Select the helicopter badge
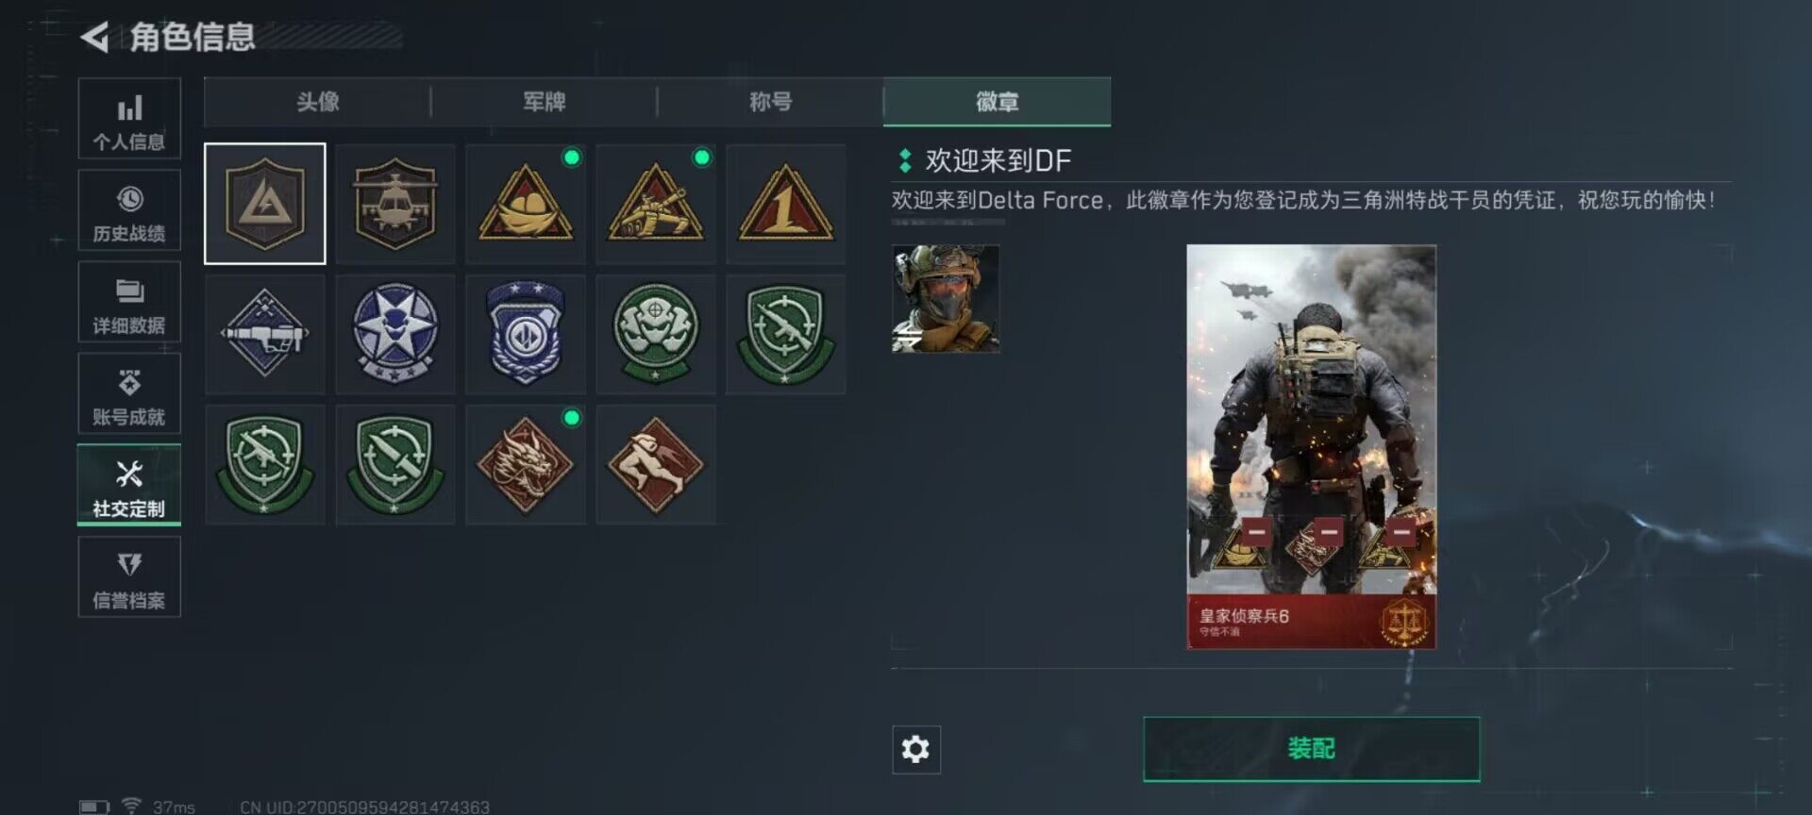Viewport: 1812px width, 815px height. 394,204
